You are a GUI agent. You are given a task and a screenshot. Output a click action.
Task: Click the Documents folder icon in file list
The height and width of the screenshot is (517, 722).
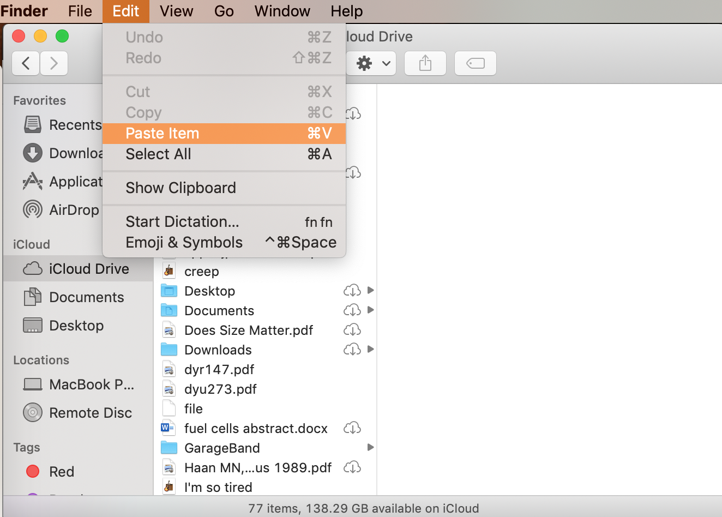[x=169, y=310]
